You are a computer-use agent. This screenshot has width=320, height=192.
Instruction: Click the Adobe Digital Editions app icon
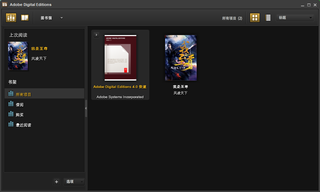5,5
